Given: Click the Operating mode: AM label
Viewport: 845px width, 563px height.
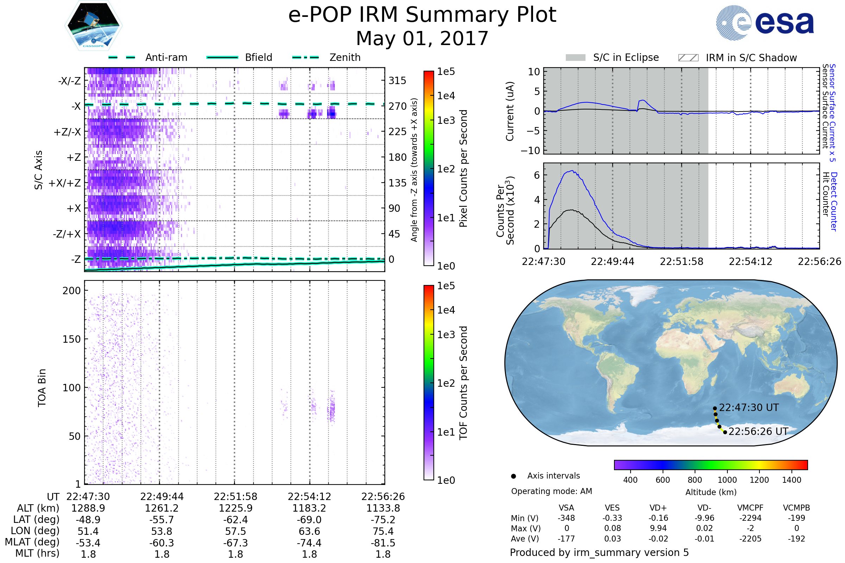Looking at the screenshot, I should click(551, 491).
